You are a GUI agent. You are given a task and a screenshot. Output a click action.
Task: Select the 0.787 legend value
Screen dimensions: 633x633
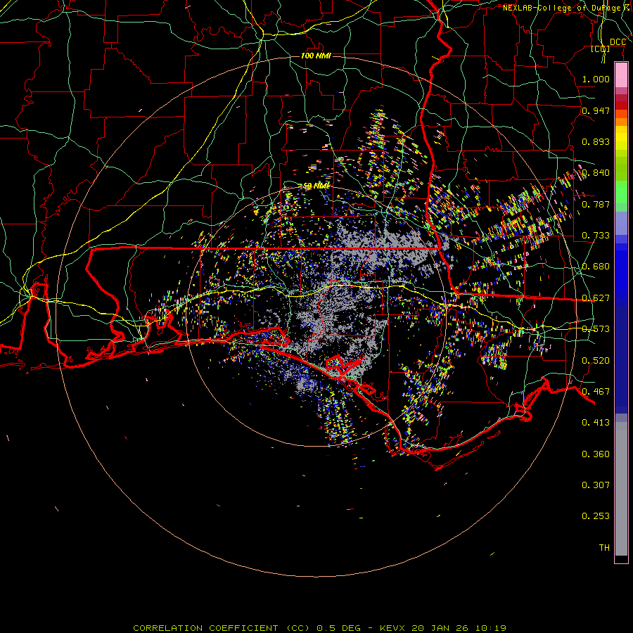point(596,204)
